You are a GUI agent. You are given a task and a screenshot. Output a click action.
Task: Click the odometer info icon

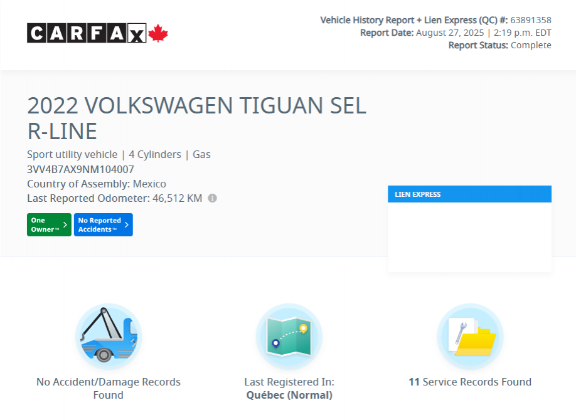(x=212, y=198)
